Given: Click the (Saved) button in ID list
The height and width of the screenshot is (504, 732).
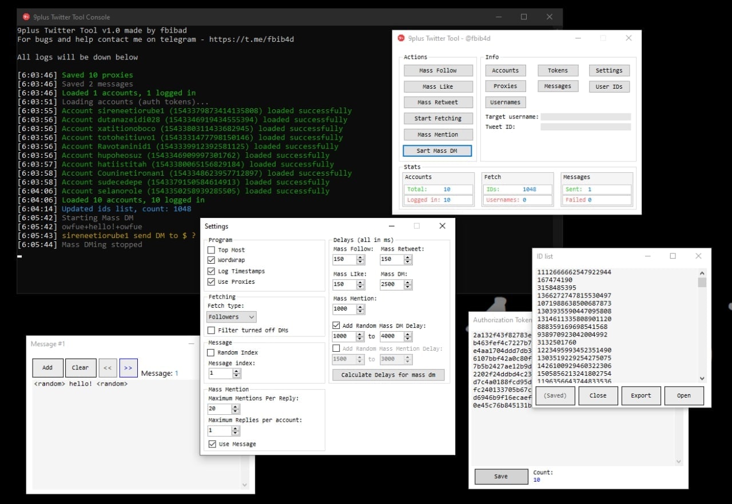Looking at the screenshot, I should [555, 395].
